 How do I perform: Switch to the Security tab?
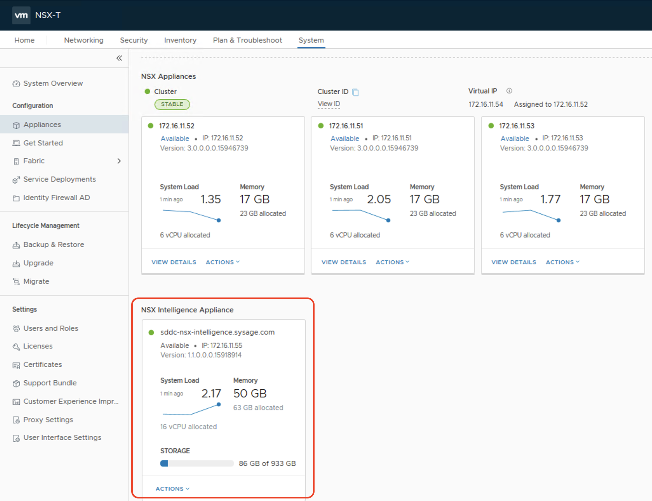tap(134, 40)
